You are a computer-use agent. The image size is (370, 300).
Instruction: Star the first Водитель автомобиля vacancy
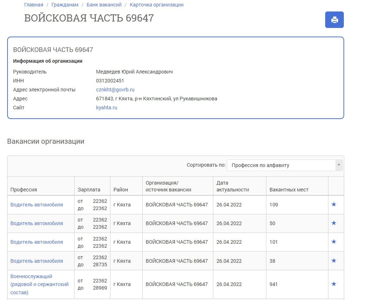pyautogui.click(x=334, y=204)
